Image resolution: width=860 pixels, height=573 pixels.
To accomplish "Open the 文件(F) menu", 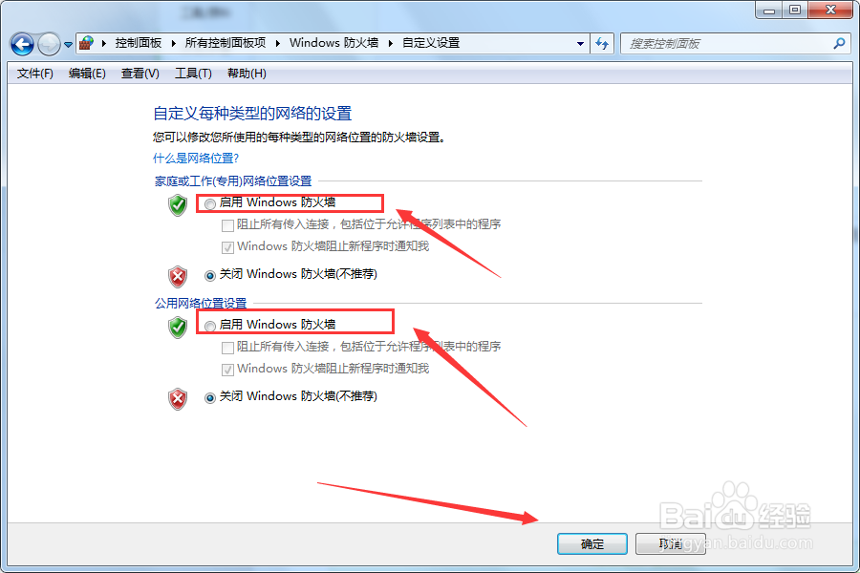I will pyautogui.click(x=35, y=74).
